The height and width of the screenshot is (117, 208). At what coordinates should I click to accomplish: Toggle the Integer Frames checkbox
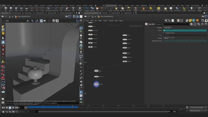click(x=164, y=33)
